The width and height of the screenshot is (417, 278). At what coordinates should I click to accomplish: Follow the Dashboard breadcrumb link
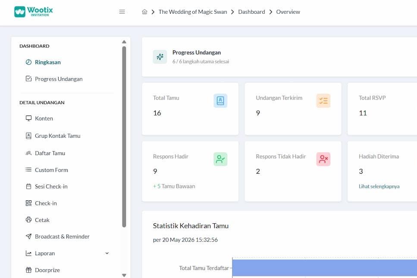pyautogui.click(x=251, y=12)
